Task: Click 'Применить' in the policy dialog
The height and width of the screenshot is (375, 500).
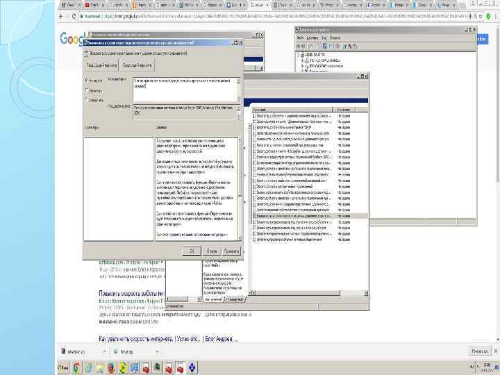Action: pos(231,251)
